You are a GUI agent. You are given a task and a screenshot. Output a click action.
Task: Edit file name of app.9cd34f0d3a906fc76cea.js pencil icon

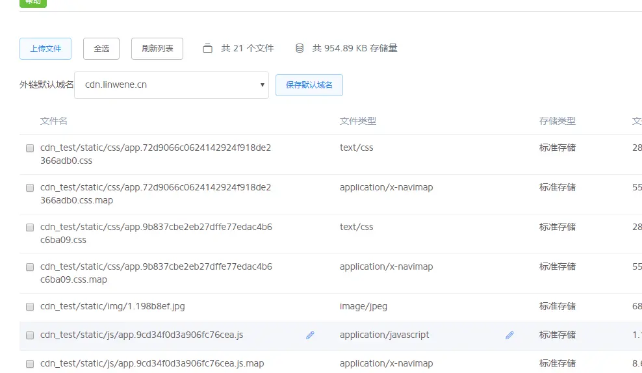click(x=310, y=335)
